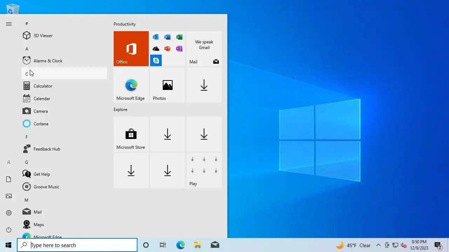Show hidden system tray icons
449x252 pixels.
pyautogui.click(x=378, y=245)
